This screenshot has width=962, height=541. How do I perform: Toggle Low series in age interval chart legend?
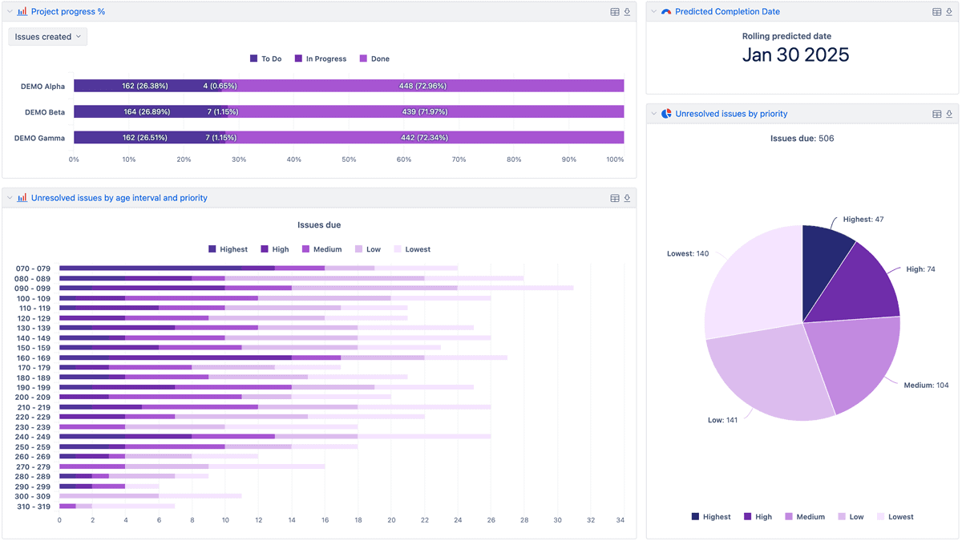368,249
